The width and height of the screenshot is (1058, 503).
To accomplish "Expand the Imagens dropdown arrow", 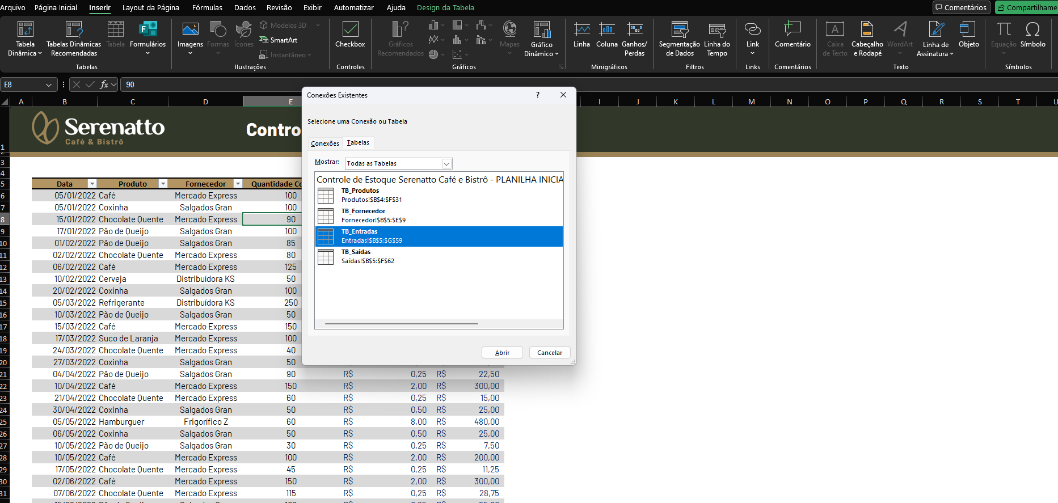I will (x=190, y=53).
